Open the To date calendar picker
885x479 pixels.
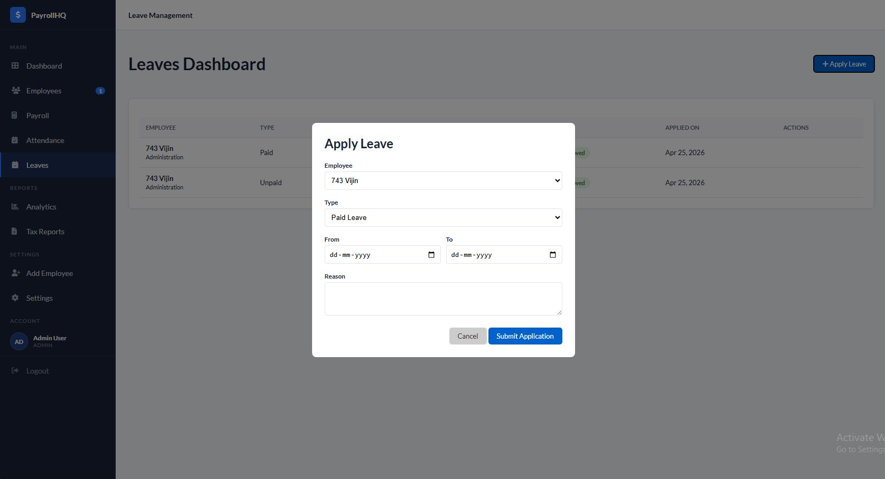coord(553,255)
